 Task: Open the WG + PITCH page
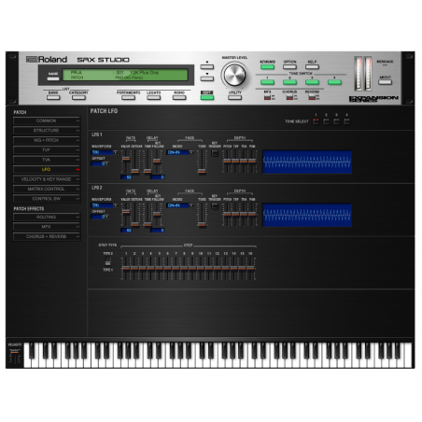click(47, 140)
